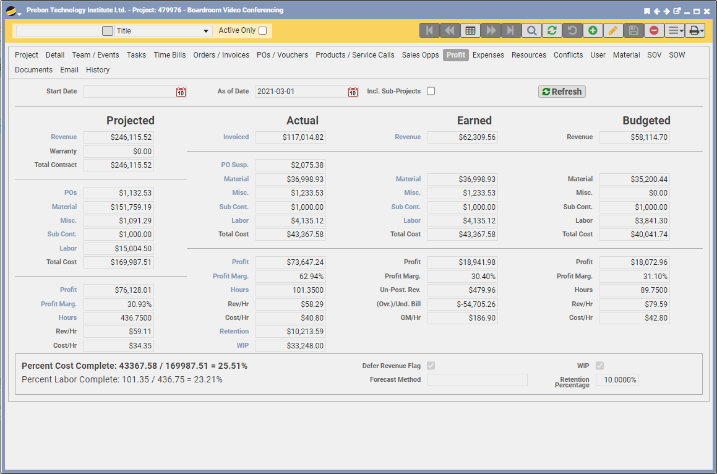Enable the Active Only checkbox

263,30
